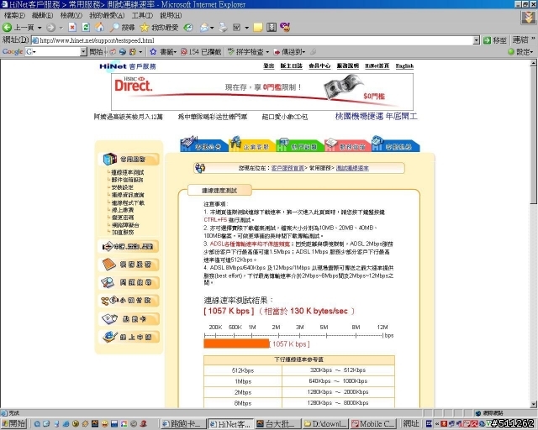Click the address bar URL field
Viewport: 538px width, 430px height.
point(252,40)
